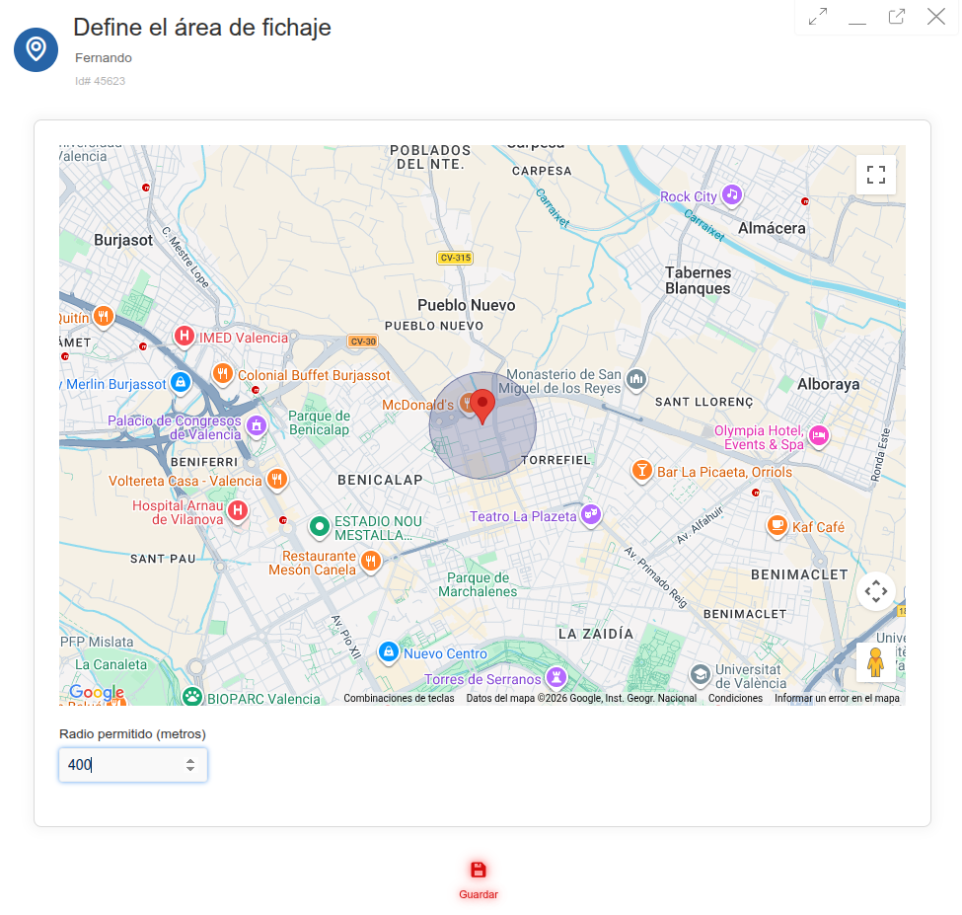Click the Parque de Benicalap label

[x=319, y=422]
